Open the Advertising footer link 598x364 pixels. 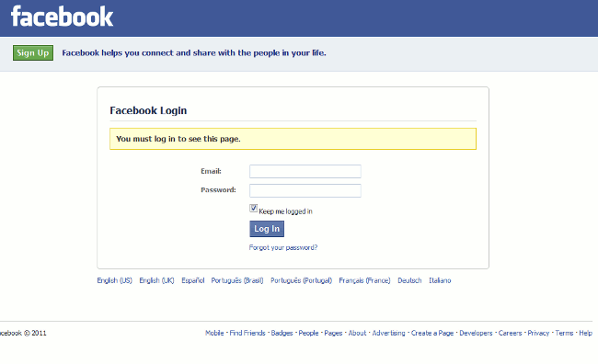[x=388, y=333]
